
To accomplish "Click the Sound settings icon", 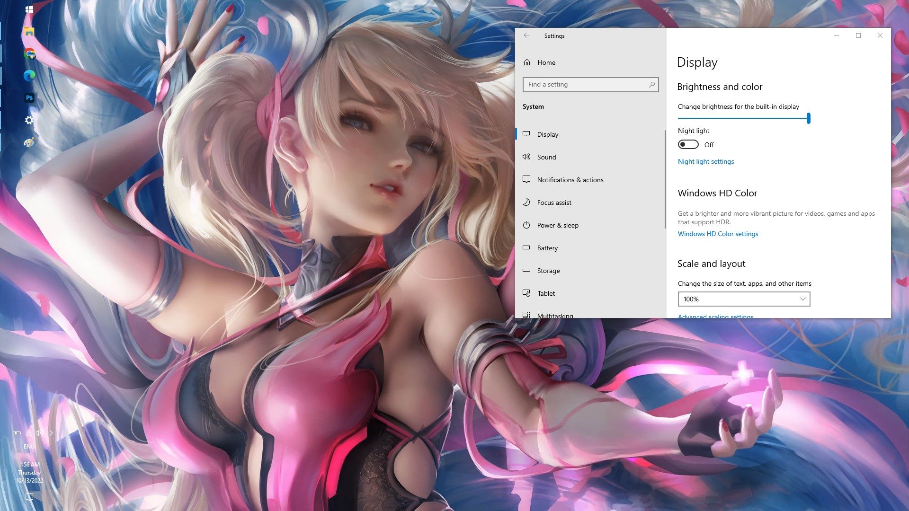I will click(x=526, y=157).
